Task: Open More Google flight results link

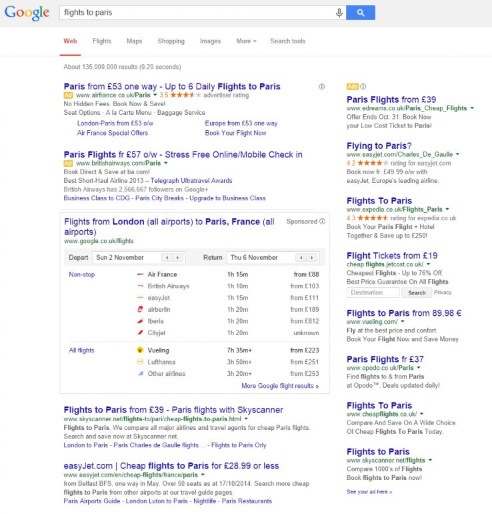Action: pyautogui.click(x=279, y=386)
